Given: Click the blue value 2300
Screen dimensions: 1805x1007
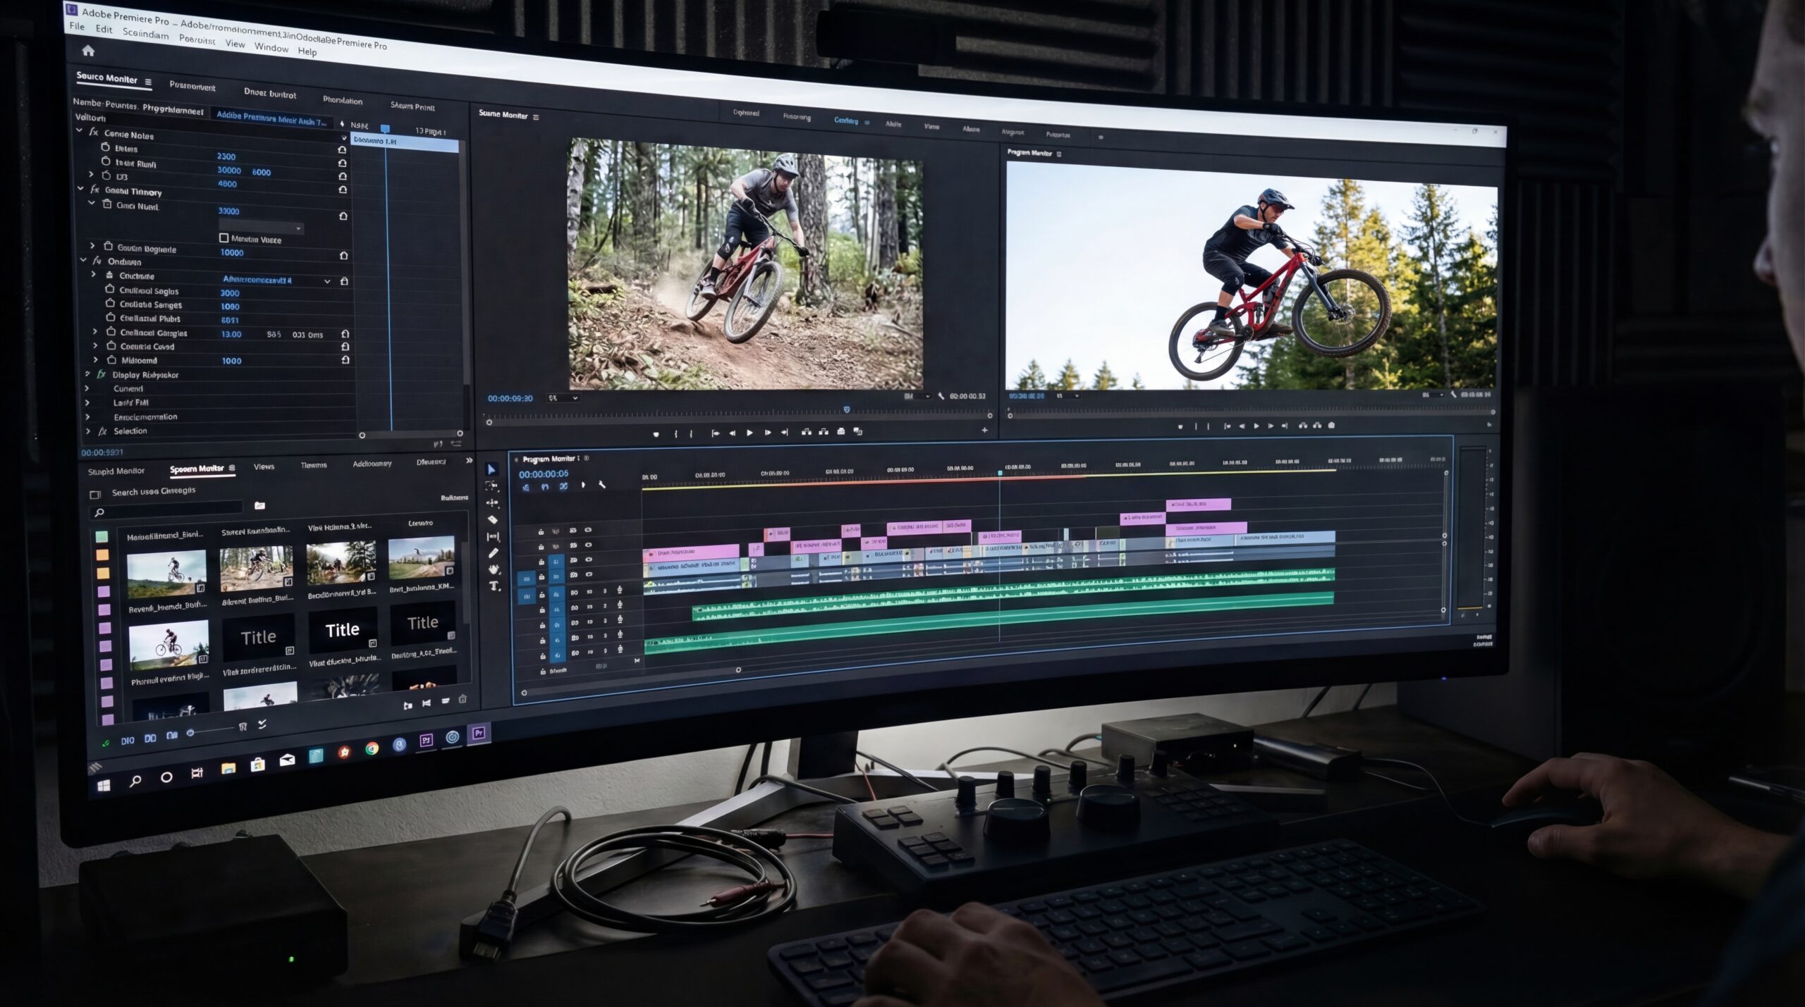Looking at the screenshot, I should [226, 156].
